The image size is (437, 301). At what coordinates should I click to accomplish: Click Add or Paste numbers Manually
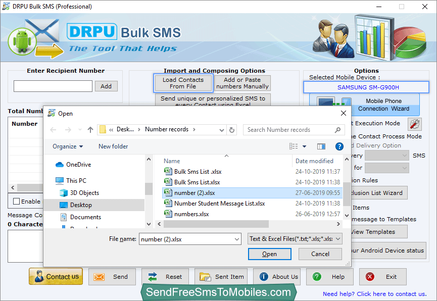[242, 83]
